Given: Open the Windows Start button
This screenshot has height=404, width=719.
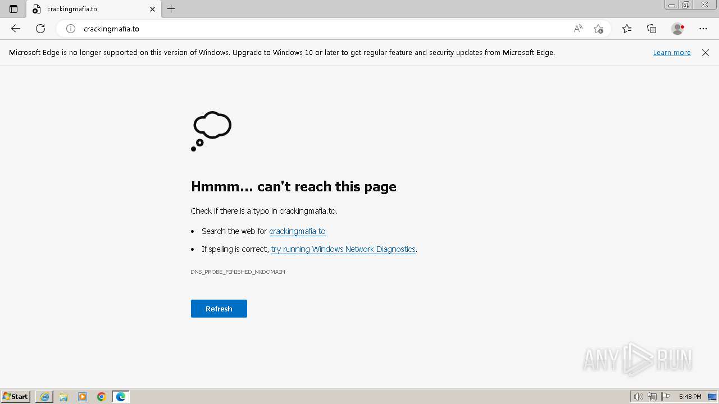Looking at the screenshot, I should 16,396.
